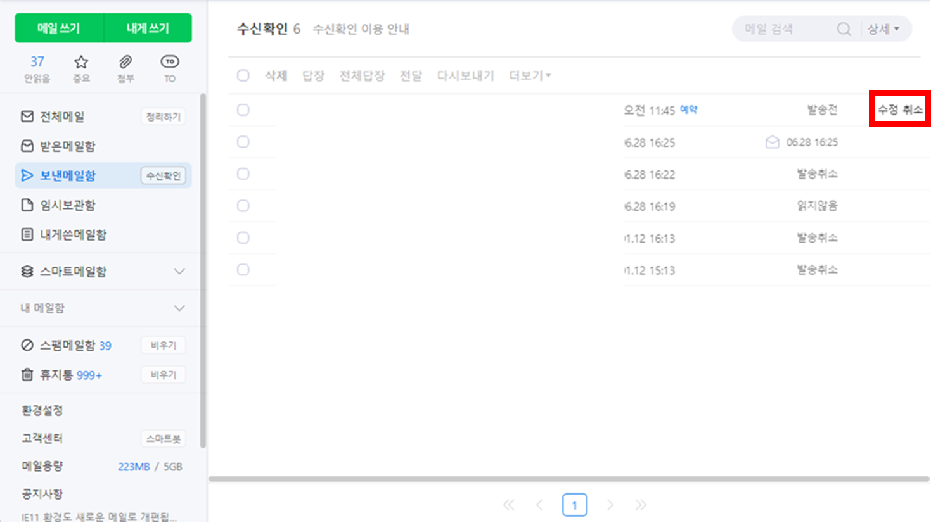931x523 pixels.
Task: Select the 중요 star icon
Action: click(80, 61)
